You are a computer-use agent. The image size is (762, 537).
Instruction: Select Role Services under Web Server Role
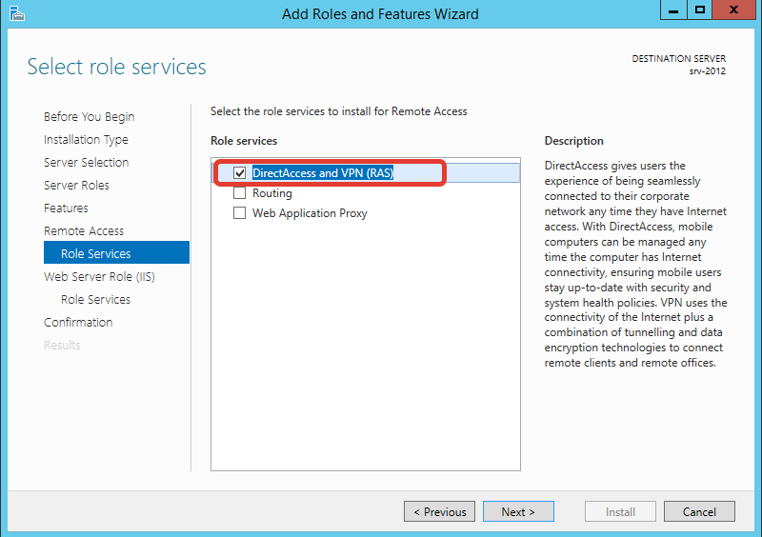coord(96,299)
